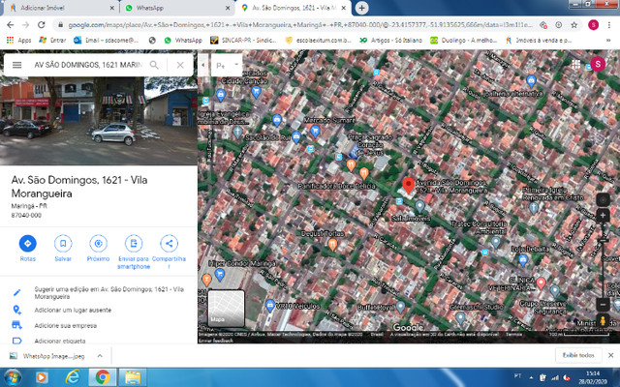This screenshot has height=387, width=620.
Task: Collapse the side panel arrow
Action: (x=202, y=65)
